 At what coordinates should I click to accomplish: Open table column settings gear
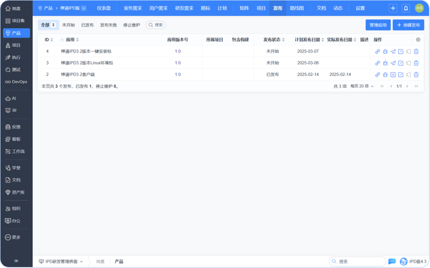tap(418, 40)
